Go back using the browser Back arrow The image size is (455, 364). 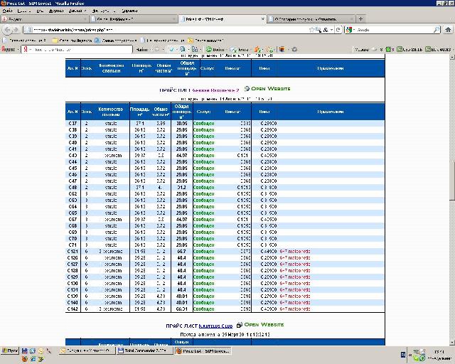(8, 30)
